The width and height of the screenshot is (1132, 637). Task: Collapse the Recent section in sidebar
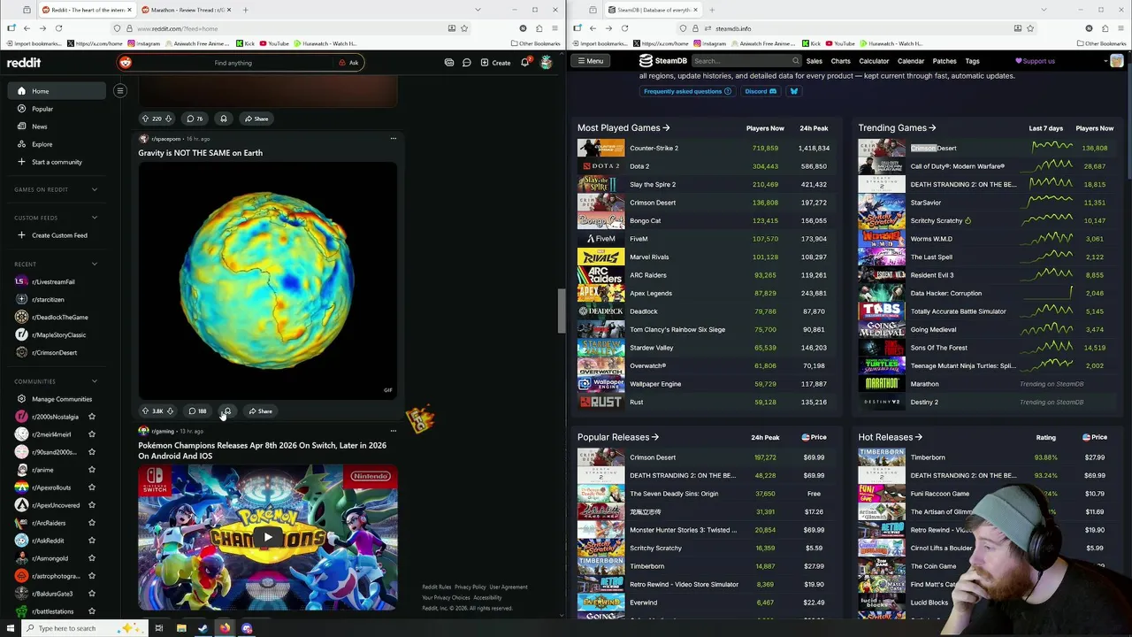pos(95,264)
